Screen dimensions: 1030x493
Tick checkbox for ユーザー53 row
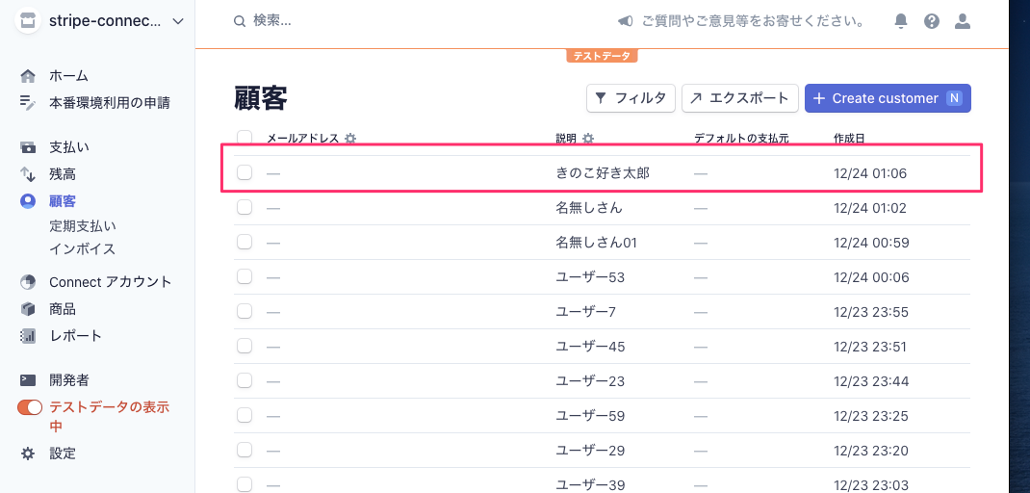245,276
